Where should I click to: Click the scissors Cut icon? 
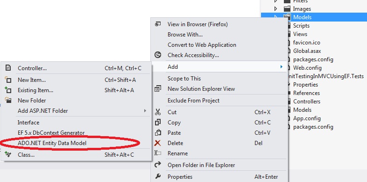158,112
